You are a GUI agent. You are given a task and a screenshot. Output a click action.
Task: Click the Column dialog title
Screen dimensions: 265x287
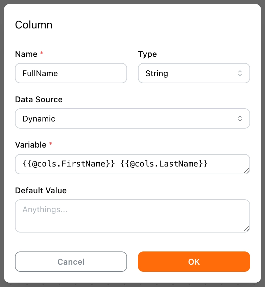click(x=34, y=25)
